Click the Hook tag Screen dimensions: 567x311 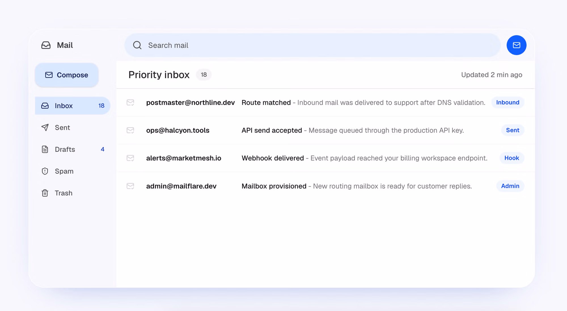pyautogui.click(x=512, y=158)
